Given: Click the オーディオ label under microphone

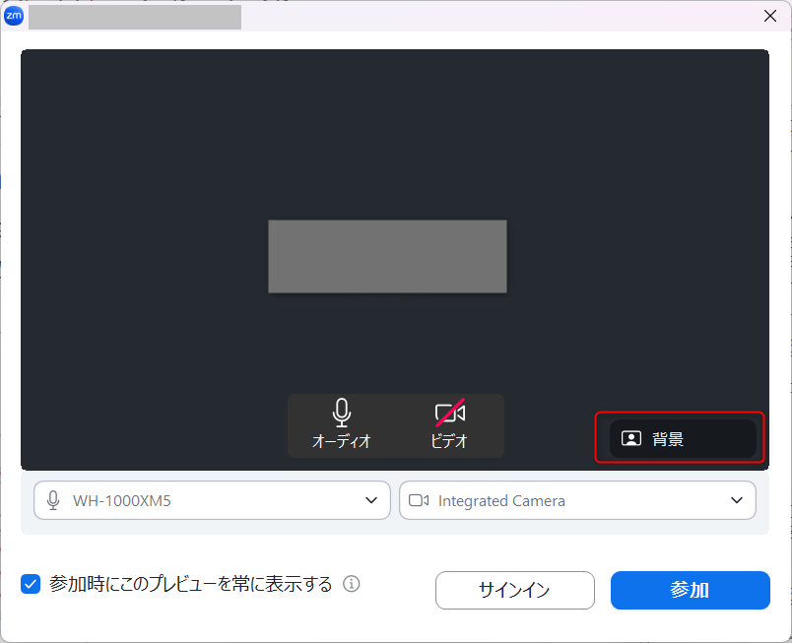Looking at the screenshot, I should [341, 441].
